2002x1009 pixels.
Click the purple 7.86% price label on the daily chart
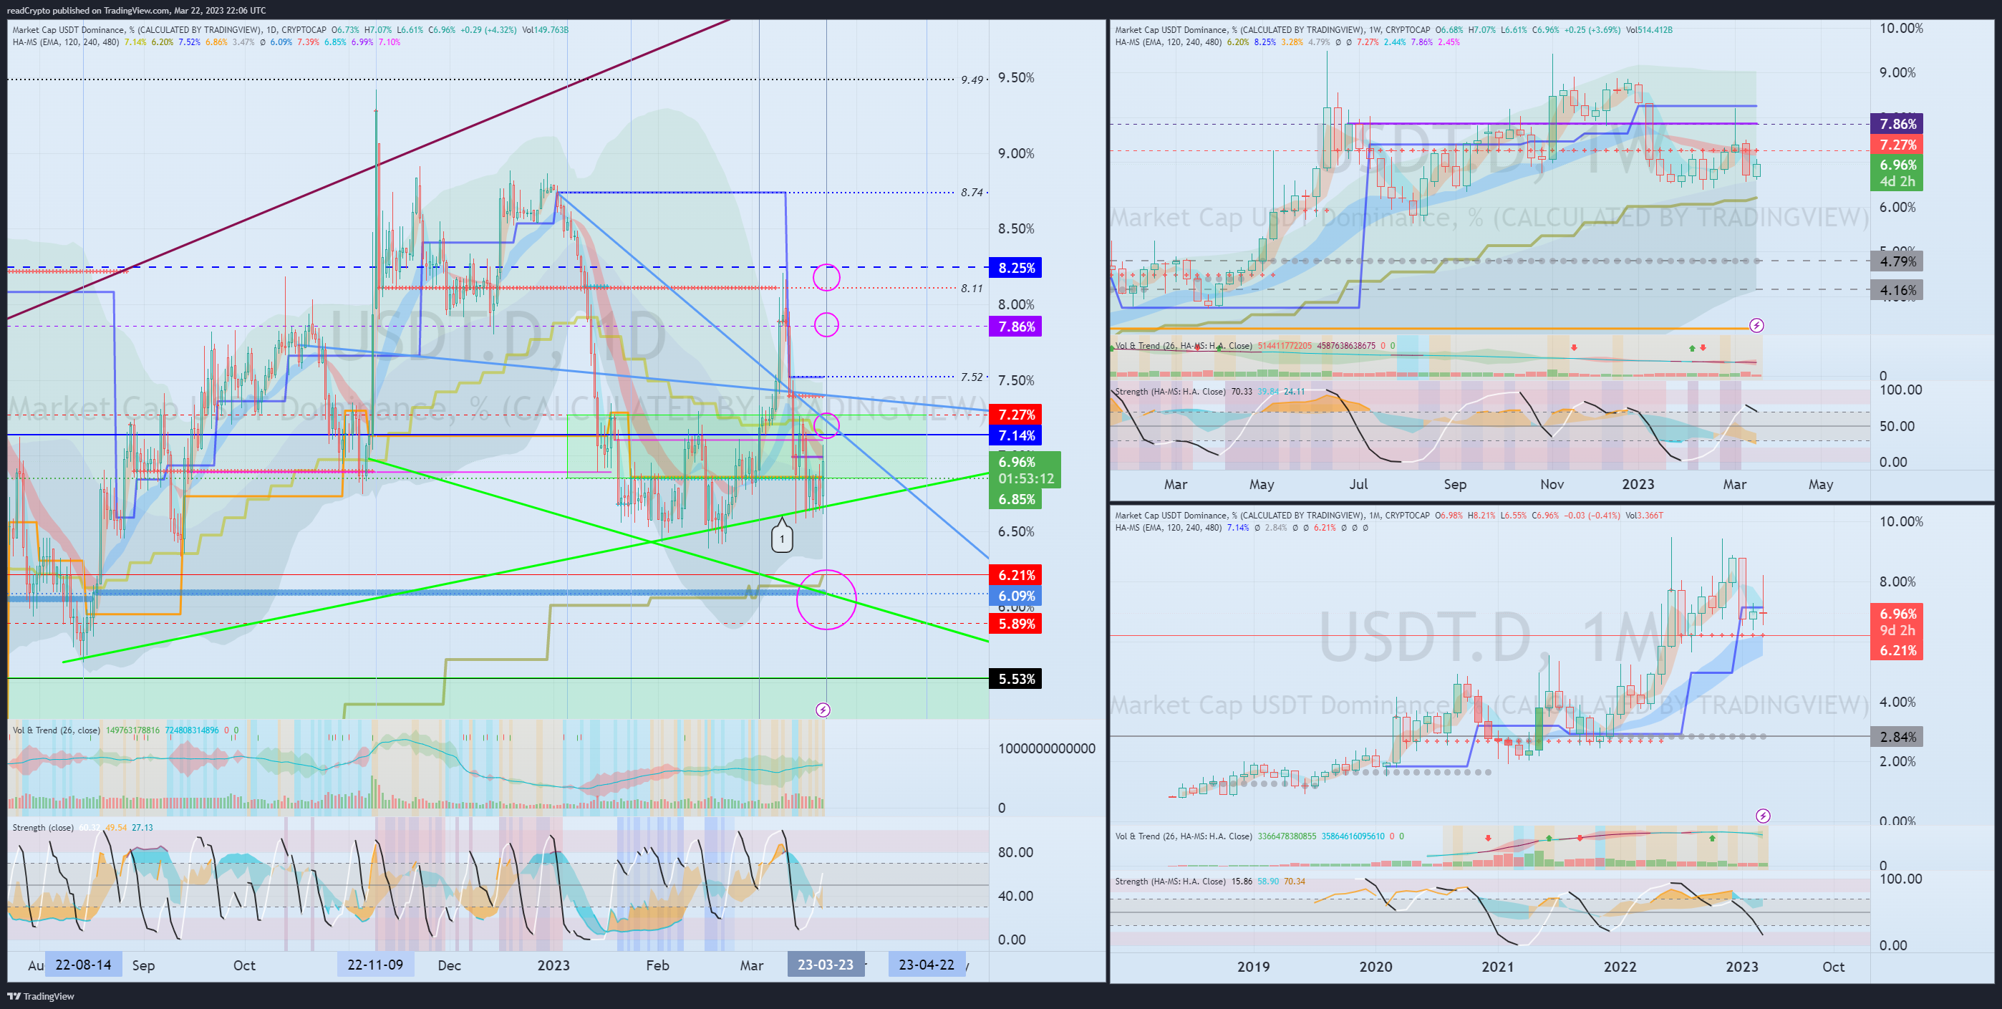(1016, 327)
